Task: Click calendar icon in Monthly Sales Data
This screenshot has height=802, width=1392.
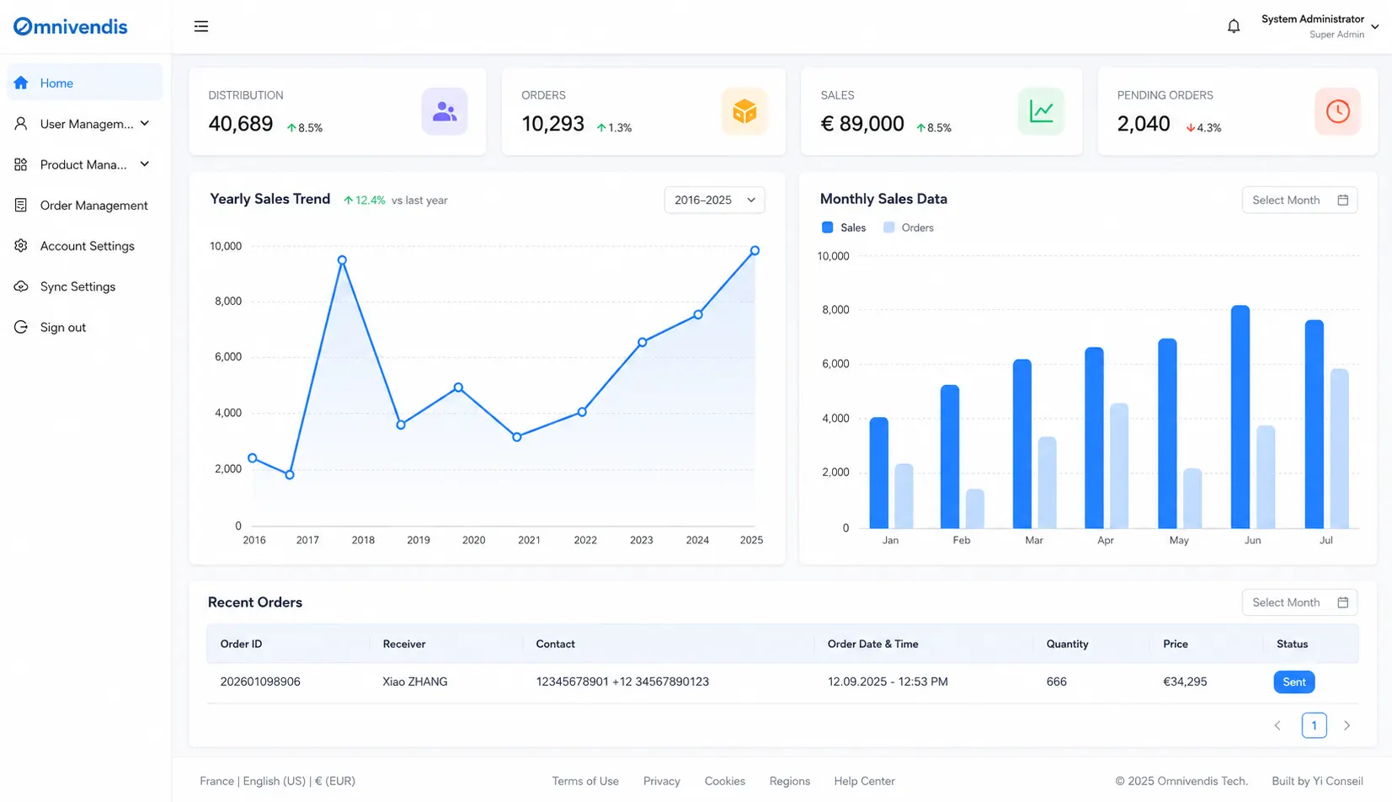Action: coord(1343,200)
